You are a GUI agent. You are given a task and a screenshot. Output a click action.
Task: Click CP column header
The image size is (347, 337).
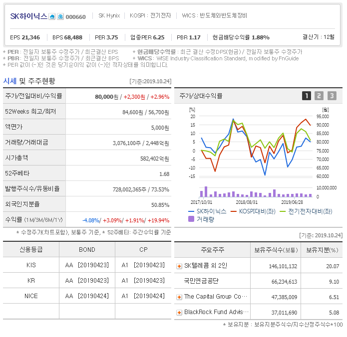[x=143, y=249]
